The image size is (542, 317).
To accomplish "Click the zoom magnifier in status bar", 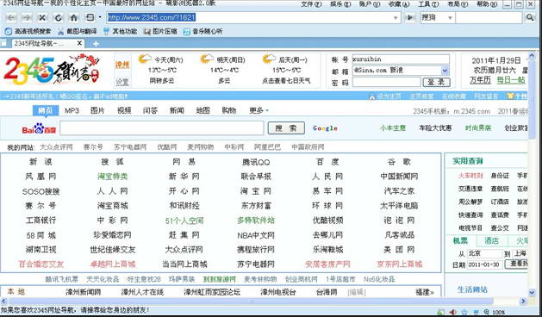I will click(x=486, y=312).
